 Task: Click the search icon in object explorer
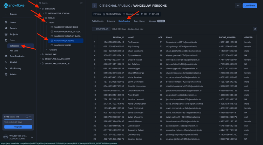[x=40, y=3]
